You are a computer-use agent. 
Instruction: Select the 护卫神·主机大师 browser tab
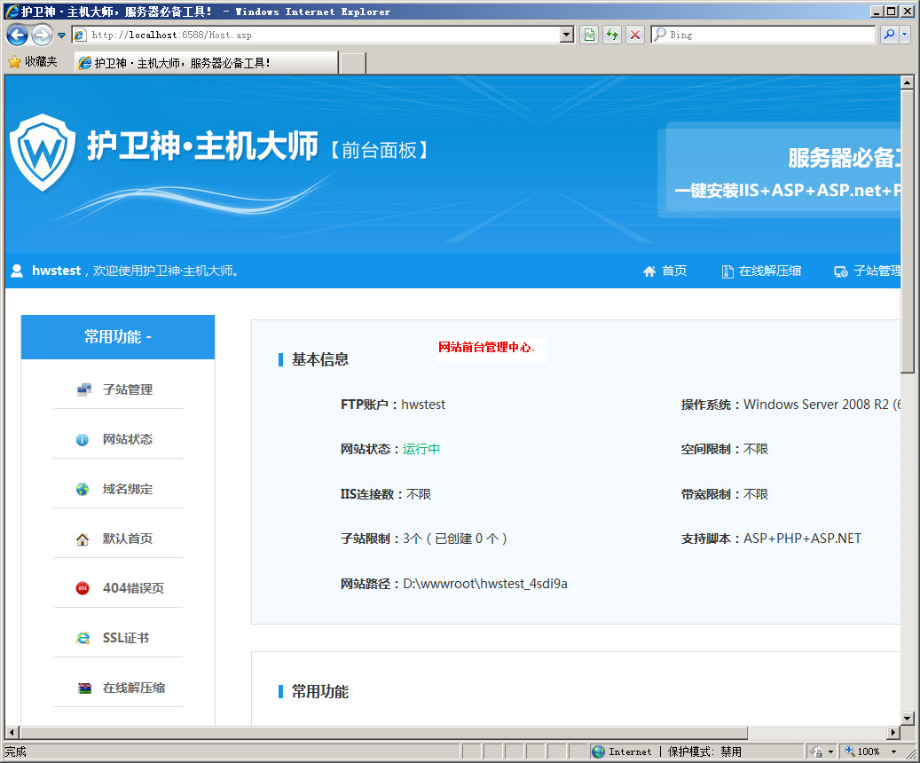[207, 63]
